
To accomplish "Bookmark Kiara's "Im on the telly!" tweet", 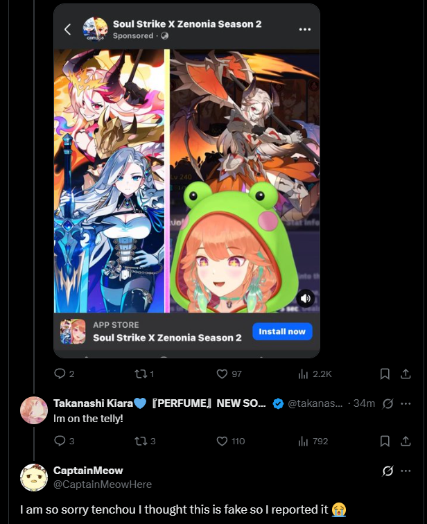I will (x=385, y=441).
